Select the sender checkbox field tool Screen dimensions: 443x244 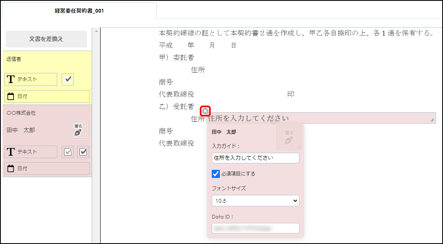67,79
